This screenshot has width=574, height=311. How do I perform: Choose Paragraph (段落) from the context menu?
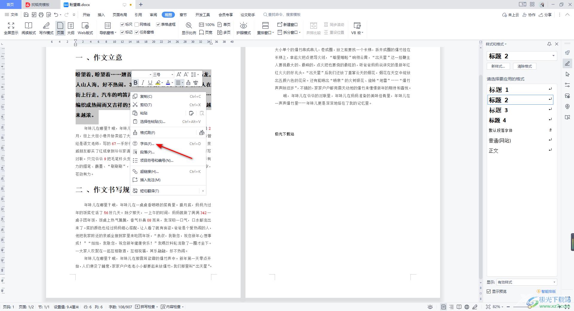coord(168,152)
